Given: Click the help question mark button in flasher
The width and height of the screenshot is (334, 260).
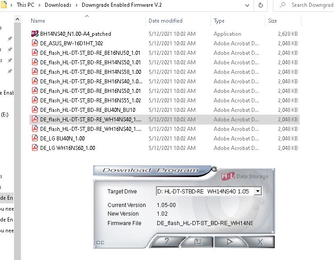Looking at the screenshot, I should [x=167, y=241].
